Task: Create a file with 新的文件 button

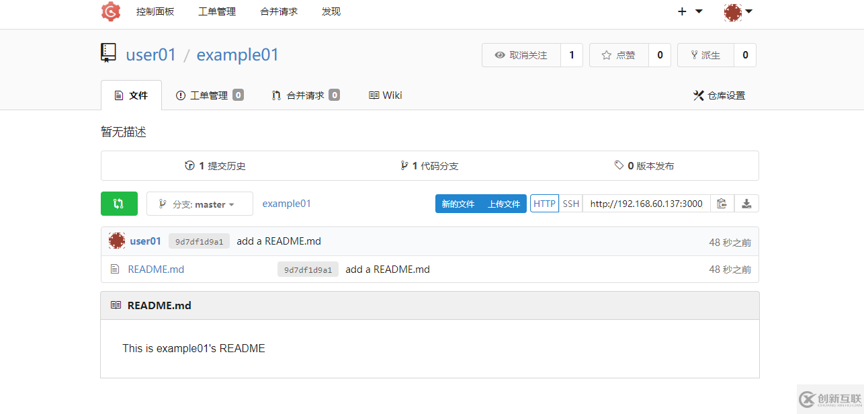Action: point(458,203)
